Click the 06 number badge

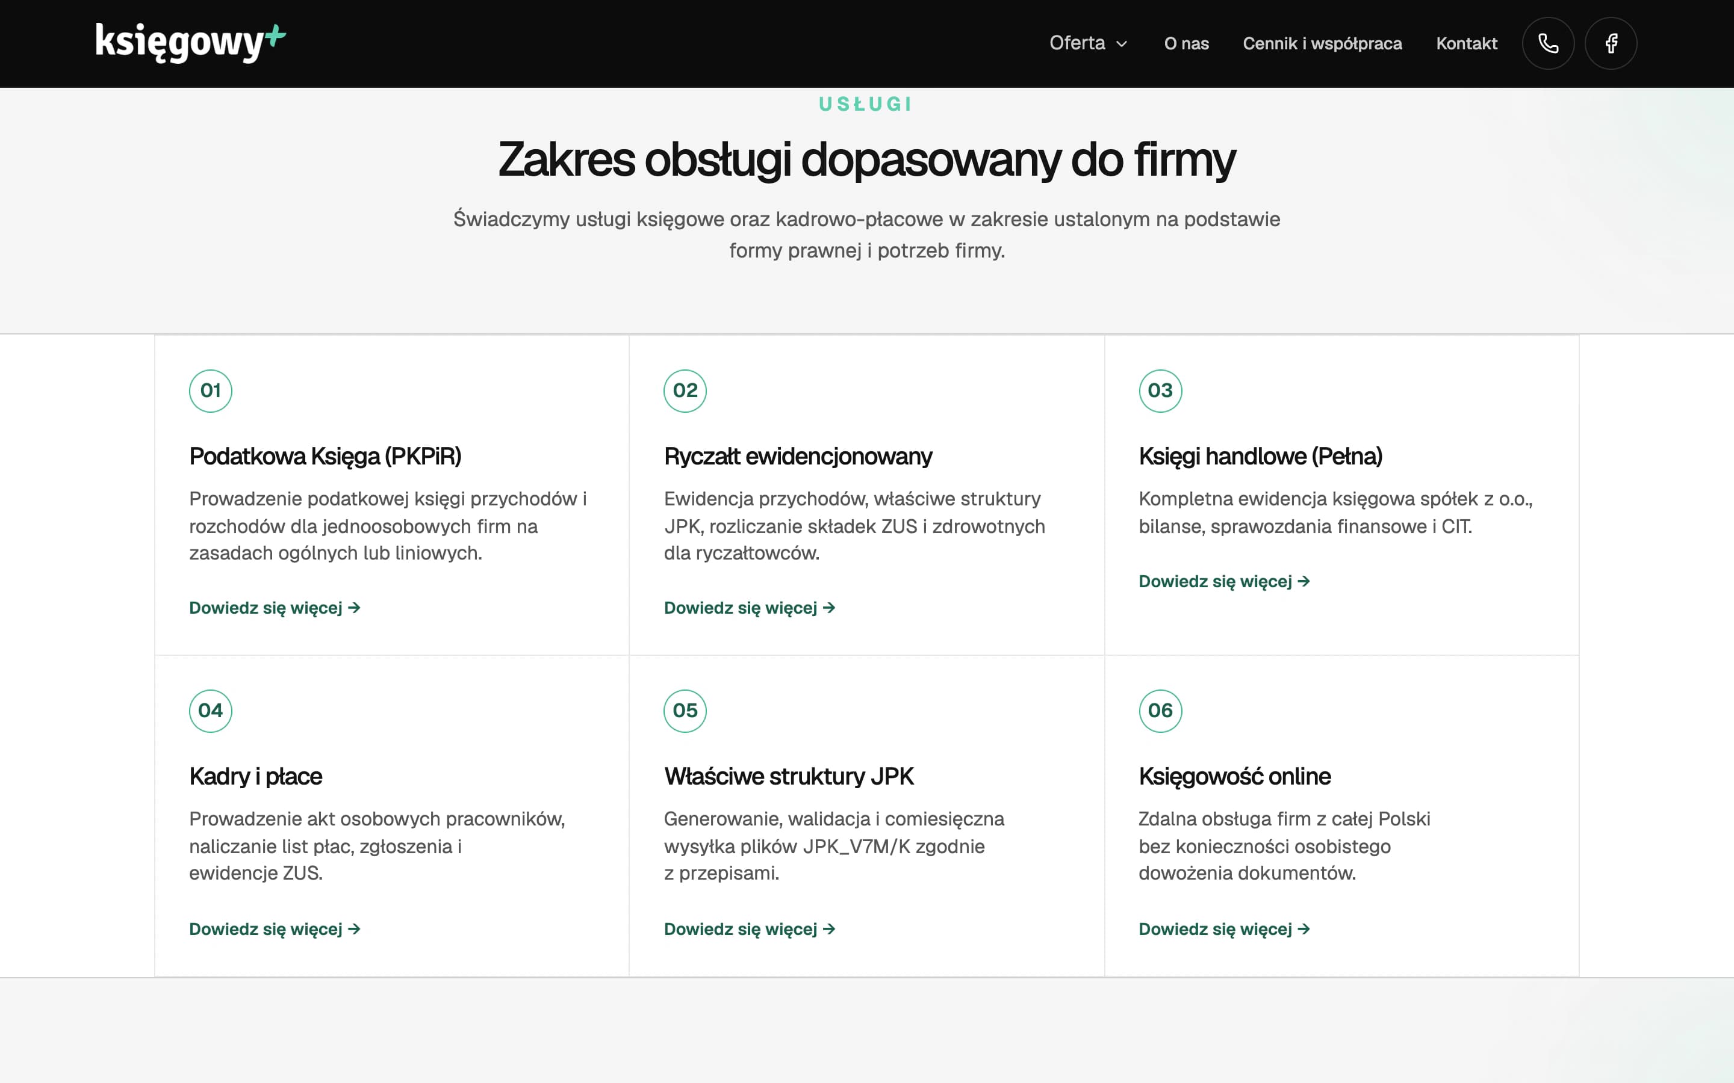click(1160, 711)
